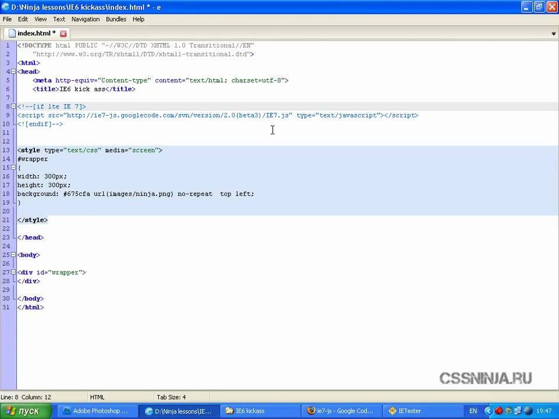Collapse the IE conditional comment fold

coord(13,106)
